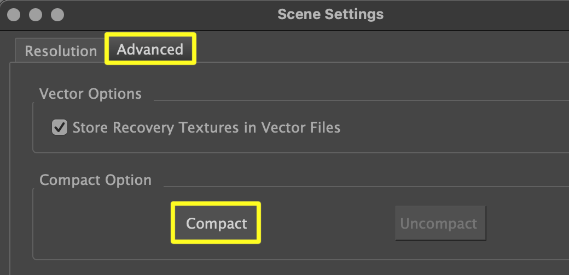Click the Store Recovery Textures label text

[206, 128]
